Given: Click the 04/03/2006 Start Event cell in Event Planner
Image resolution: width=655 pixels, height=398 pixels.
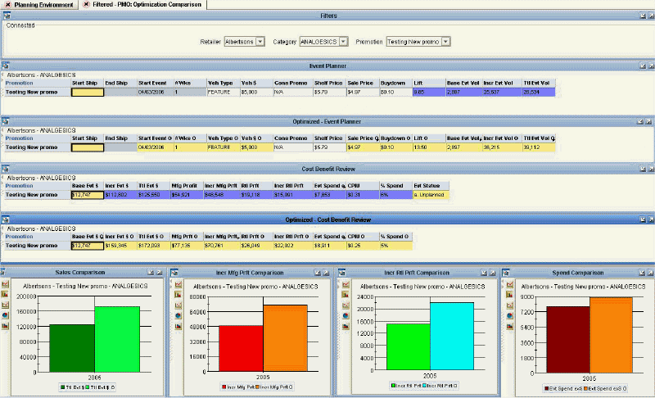Looking at the screenshot, I should [155, 93].
